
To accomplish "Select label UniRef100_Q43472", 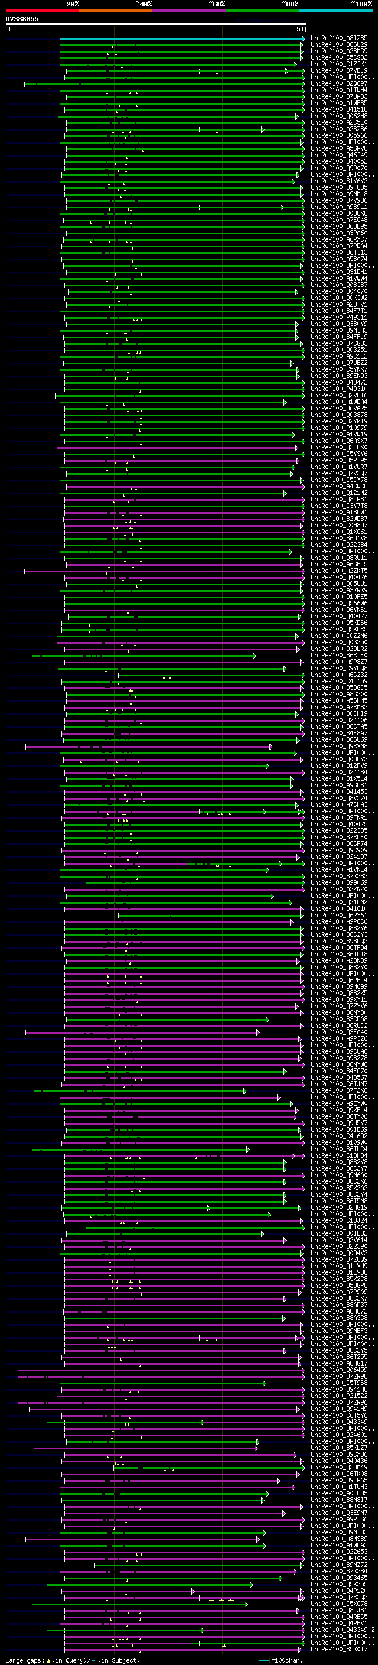I will [x=339, y=383].
